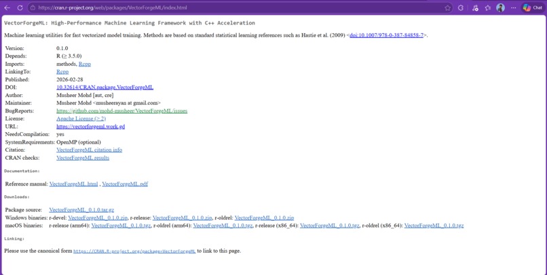
Task: Click NeedsCompilation value 'yes'
Action: (x=60, y=134)
